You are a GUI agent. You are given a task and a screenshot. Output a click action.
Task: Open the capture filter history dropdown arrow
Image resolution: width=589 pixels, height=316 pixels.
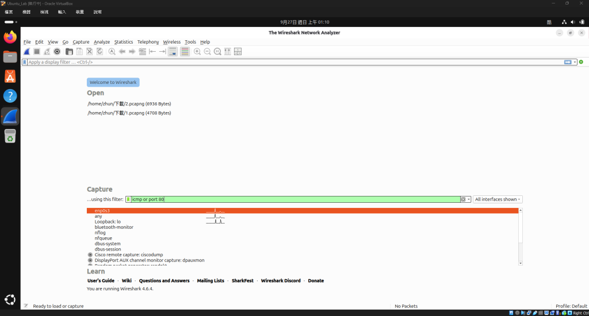[468, 199]
